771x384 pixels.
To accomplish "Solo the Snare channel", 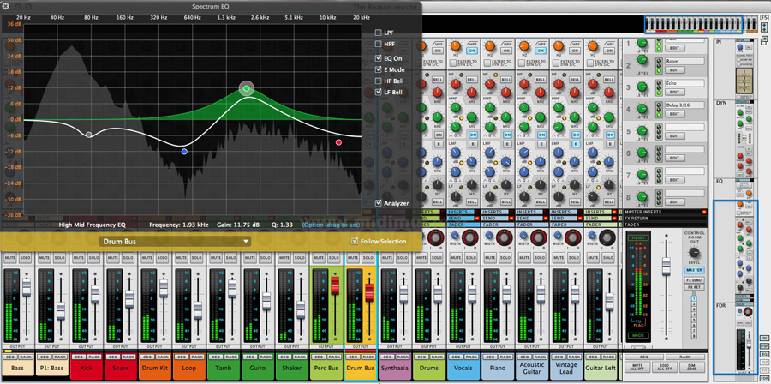I will coord(128,258).
